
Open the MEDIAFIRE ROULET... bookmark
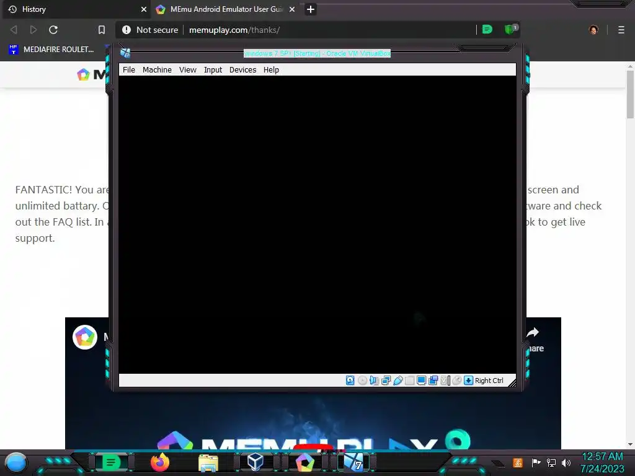[x=51, y=50]
